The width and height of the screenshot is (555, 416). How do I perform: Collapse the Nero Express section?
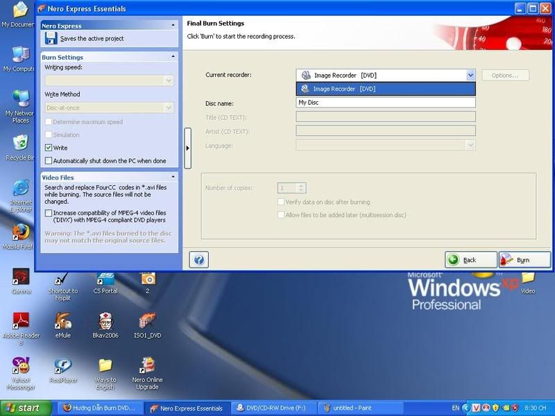[173, 25]
